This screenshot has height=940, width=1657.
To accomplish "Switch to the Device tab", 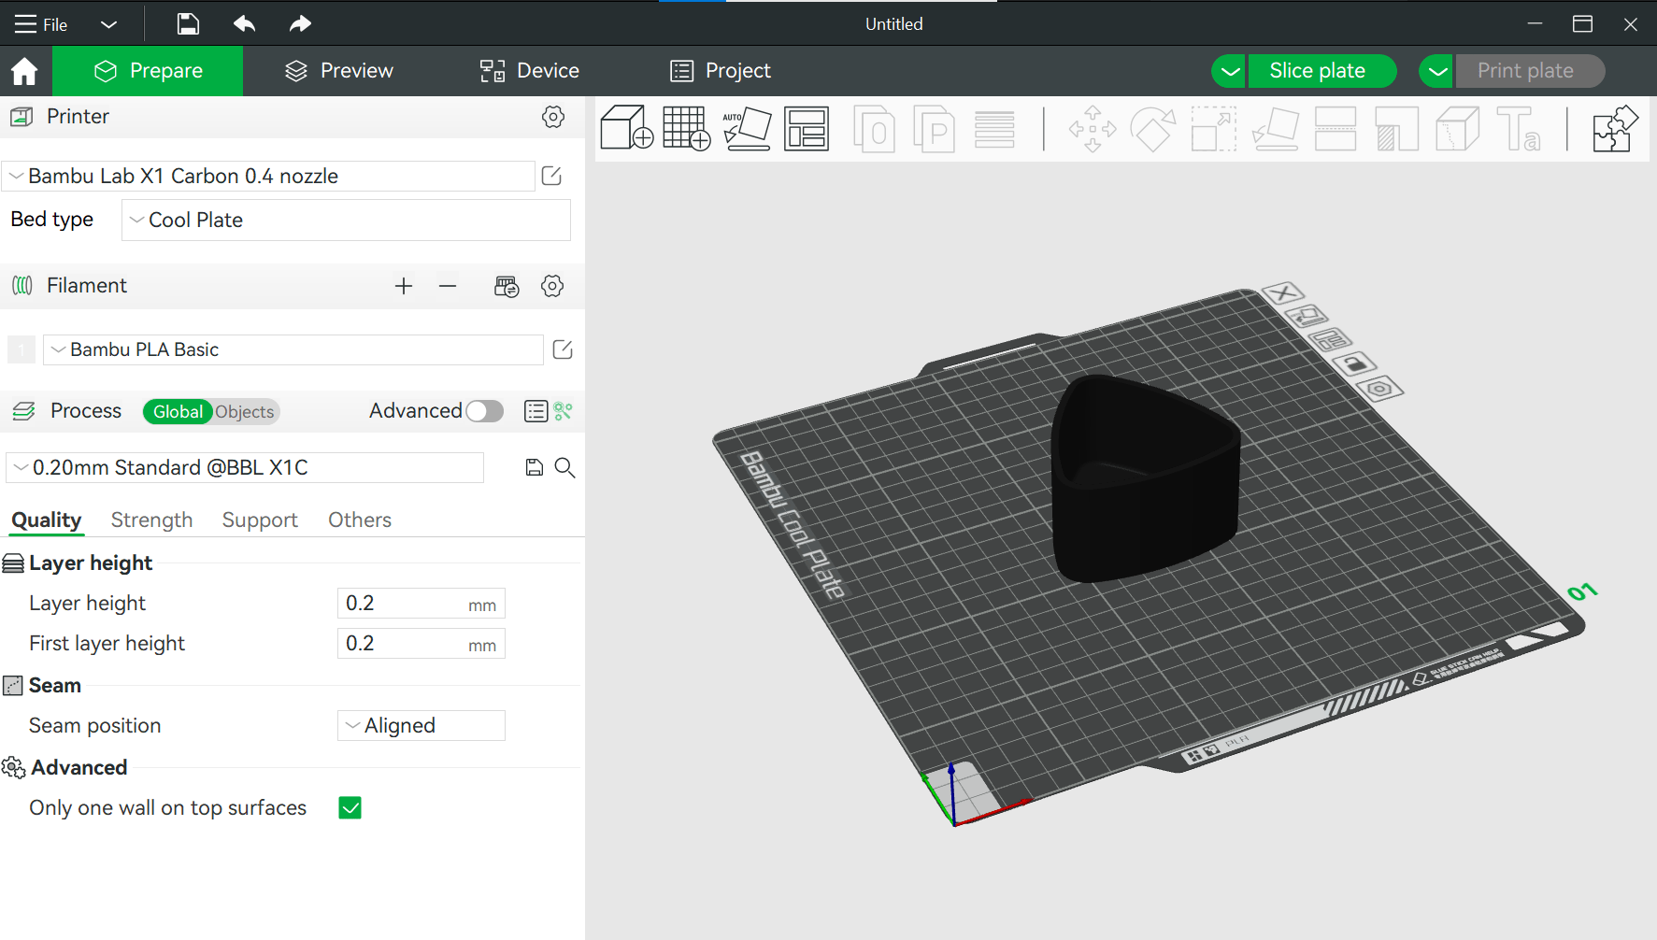I will pyautogui.click(x=529, y=71).
